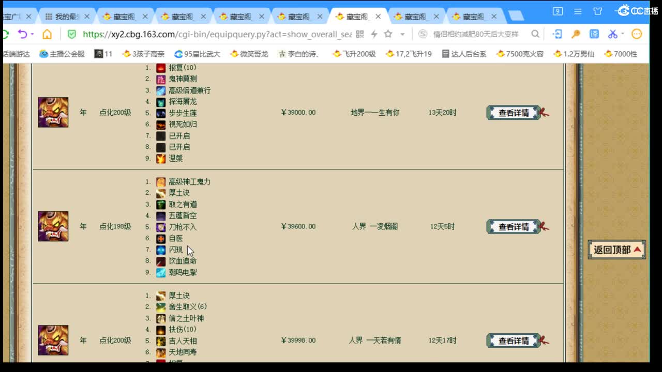The width and height of the screenshot is (662, 372).
Task: Click the numbered badge icon at top right
Action: coord(558,11)
